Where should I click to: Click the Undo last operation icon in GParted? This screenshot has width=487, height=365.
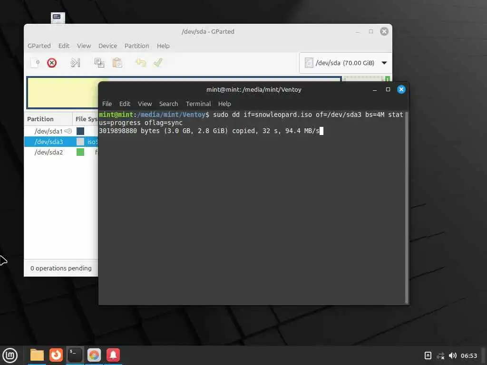coord(141,63)
